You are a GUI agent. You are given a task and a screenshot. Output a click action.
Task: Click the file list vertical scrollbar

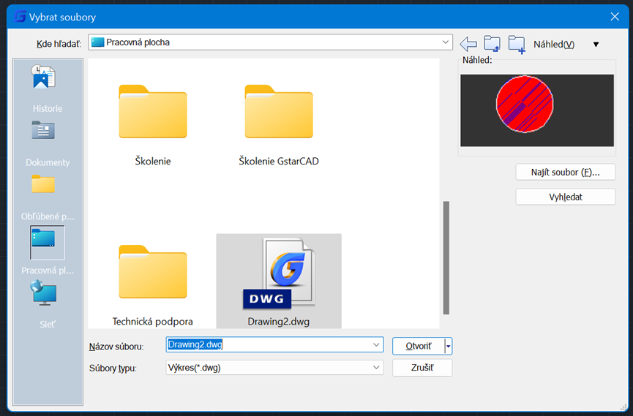[x=446, y=257]
